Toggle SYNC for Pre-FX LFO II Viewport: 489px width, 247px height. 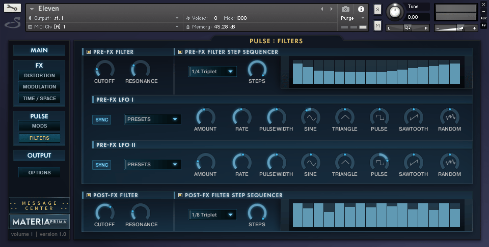(102, 165)
